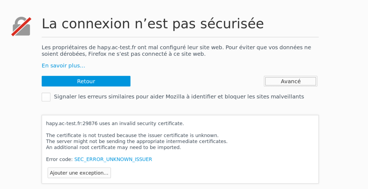Viewport: 368px width, 189px height.
Task: Click 'Ajouter une exception…' button
Action: [x=79, y=173]
